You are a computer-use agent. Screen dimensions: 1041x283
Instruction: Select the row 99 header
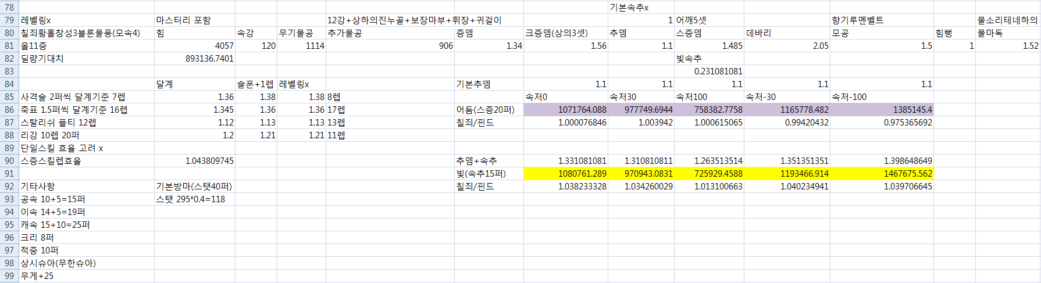pyautogui.click(x=9, y=276)
